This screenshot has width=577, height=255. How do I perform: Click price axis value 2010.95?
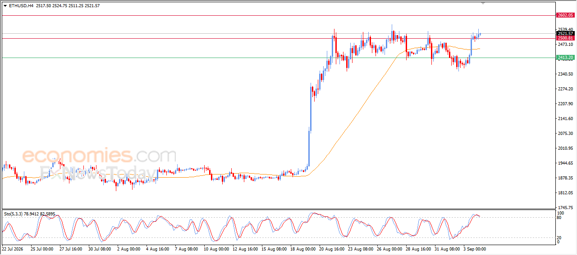[x=565, y=148]
